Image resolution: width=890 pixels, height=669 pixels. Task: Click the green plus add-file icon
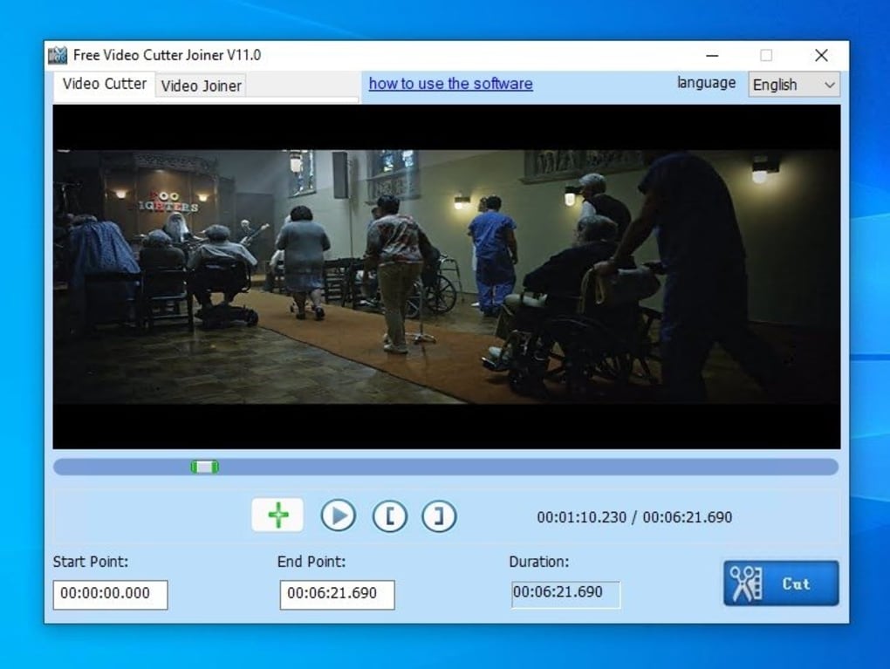(x=277, y=515)
